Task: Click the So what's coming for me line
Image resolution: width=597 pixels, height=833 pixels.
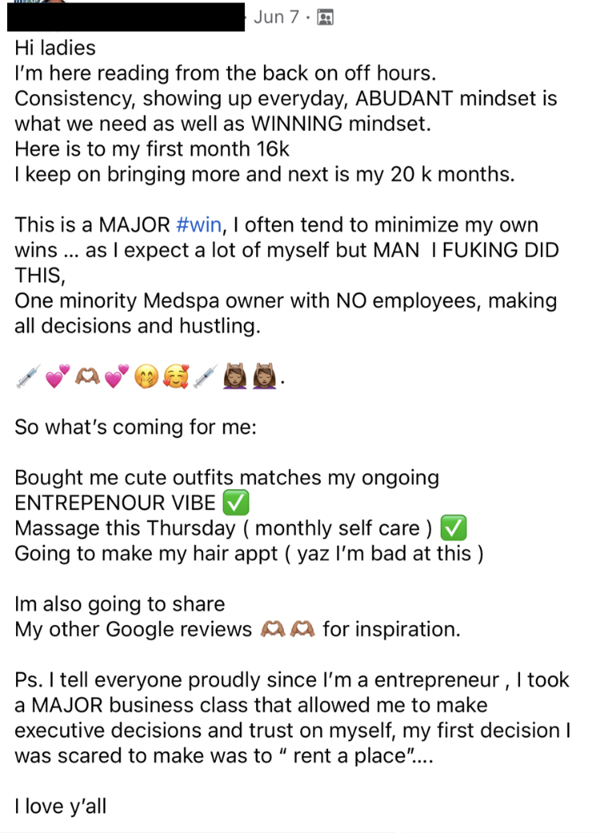Action: click(x=136, y=427)
